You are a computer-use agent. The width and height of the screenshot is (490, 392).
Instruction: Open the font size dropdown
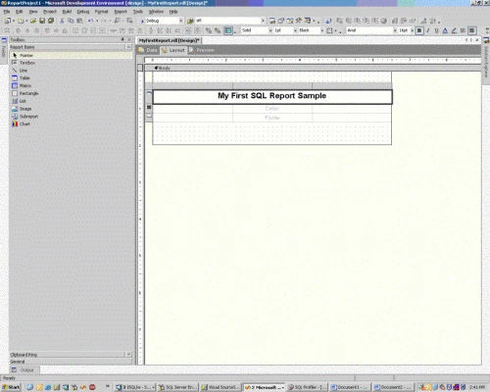[x=413, y=30]
